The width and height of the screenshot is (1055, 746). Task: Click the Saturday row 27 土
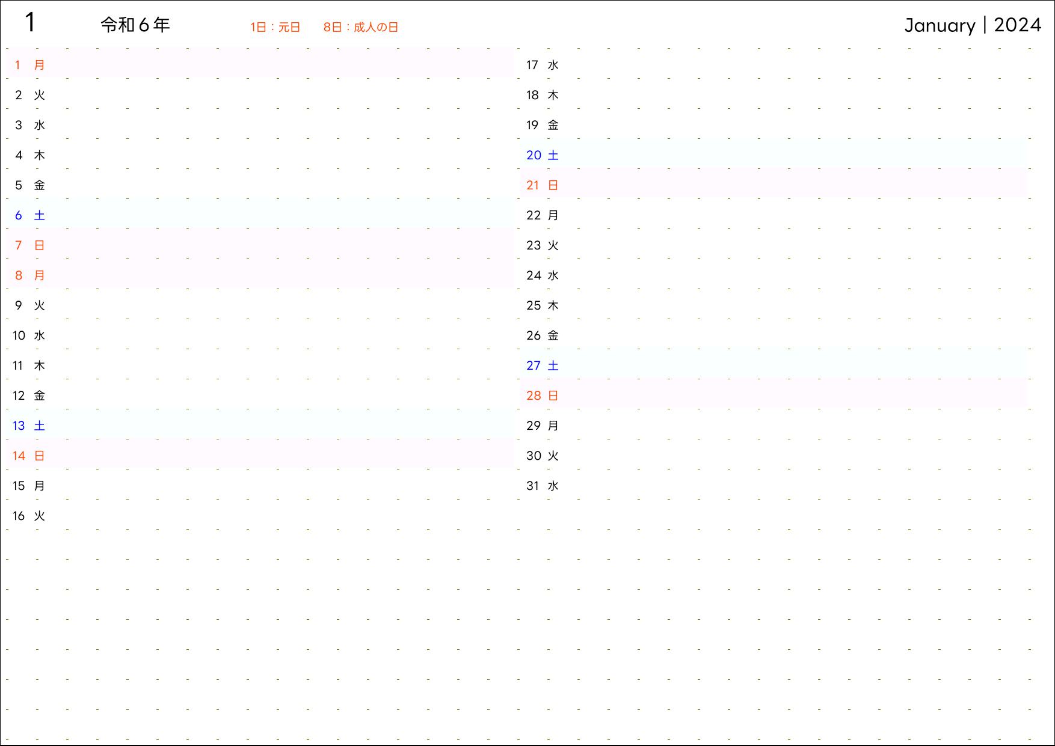(x=774, y=364)
